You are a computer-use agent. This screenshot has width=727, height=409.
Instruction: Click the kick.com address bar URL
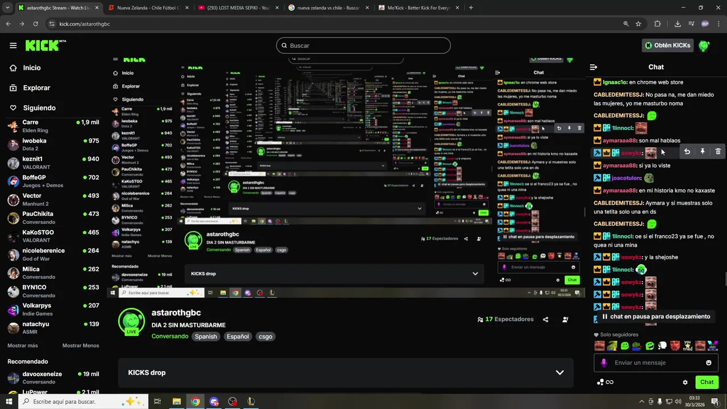[x=85, y=24]
